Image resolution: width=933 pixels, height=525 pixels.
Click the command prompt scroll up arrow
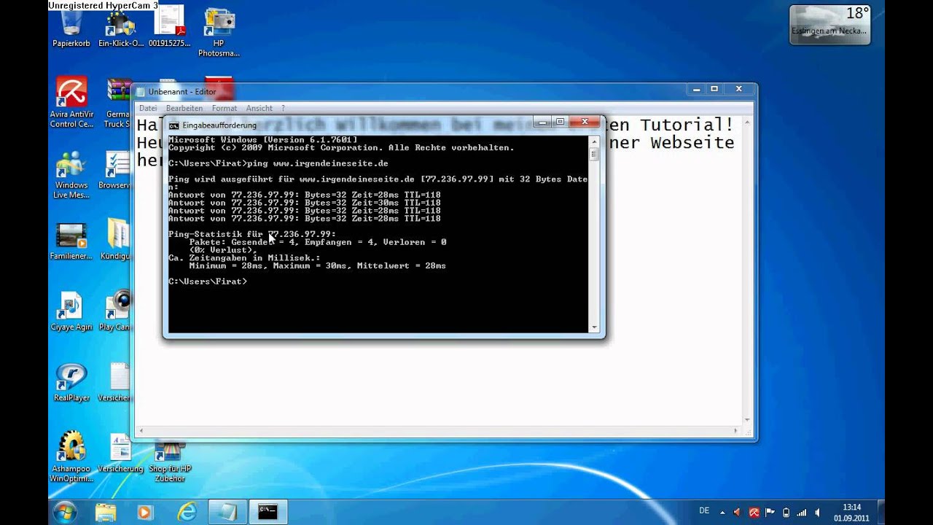(594, 141)
